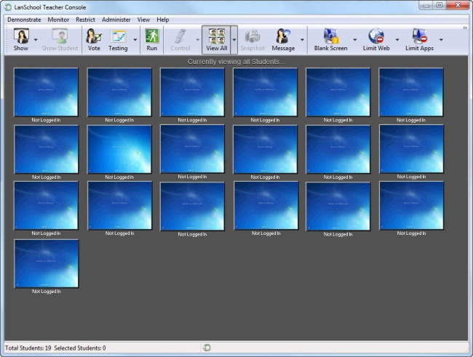The height and width of the screenshot is (357, 473).
Task: Open the Restrict menu
Action: 85,20
